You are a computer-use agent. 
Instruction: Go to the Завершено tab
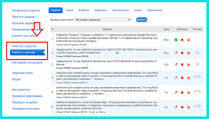(x=100, y=10)
